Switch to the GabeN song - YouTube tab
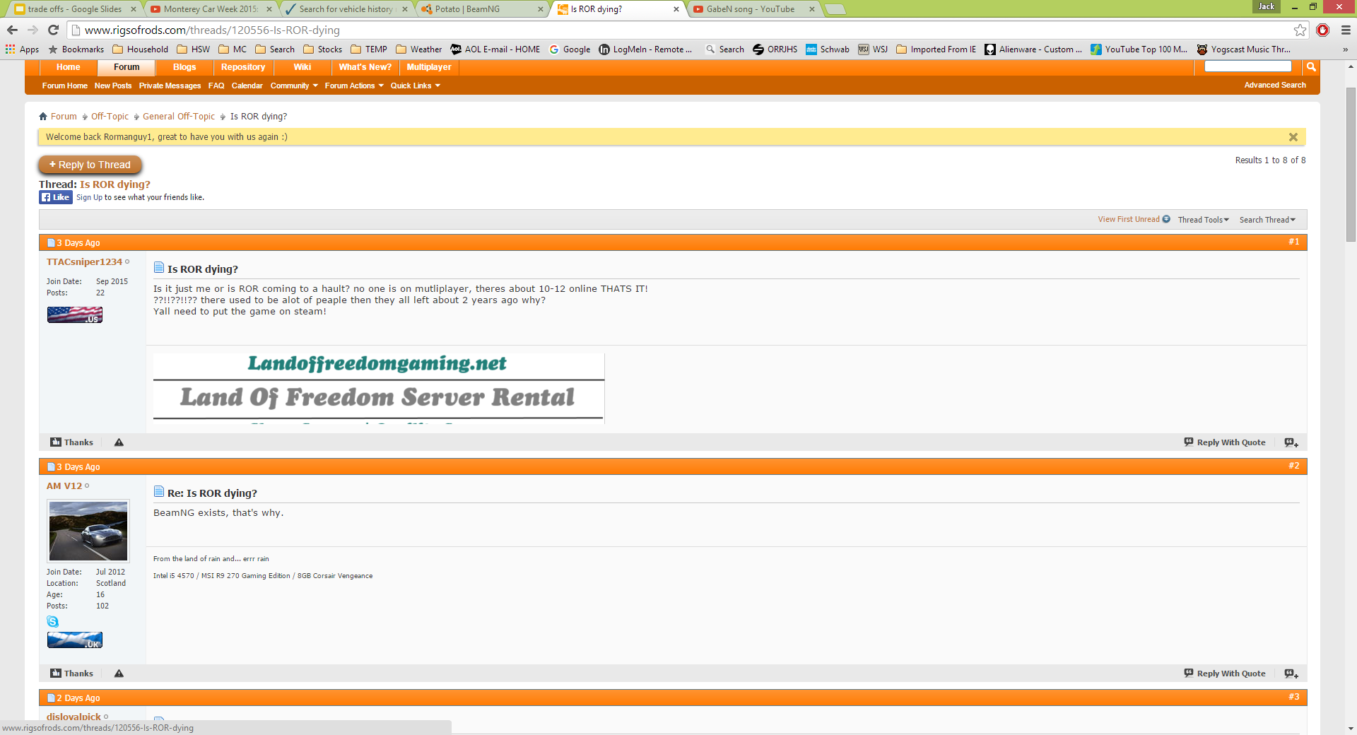 point(753,9)
